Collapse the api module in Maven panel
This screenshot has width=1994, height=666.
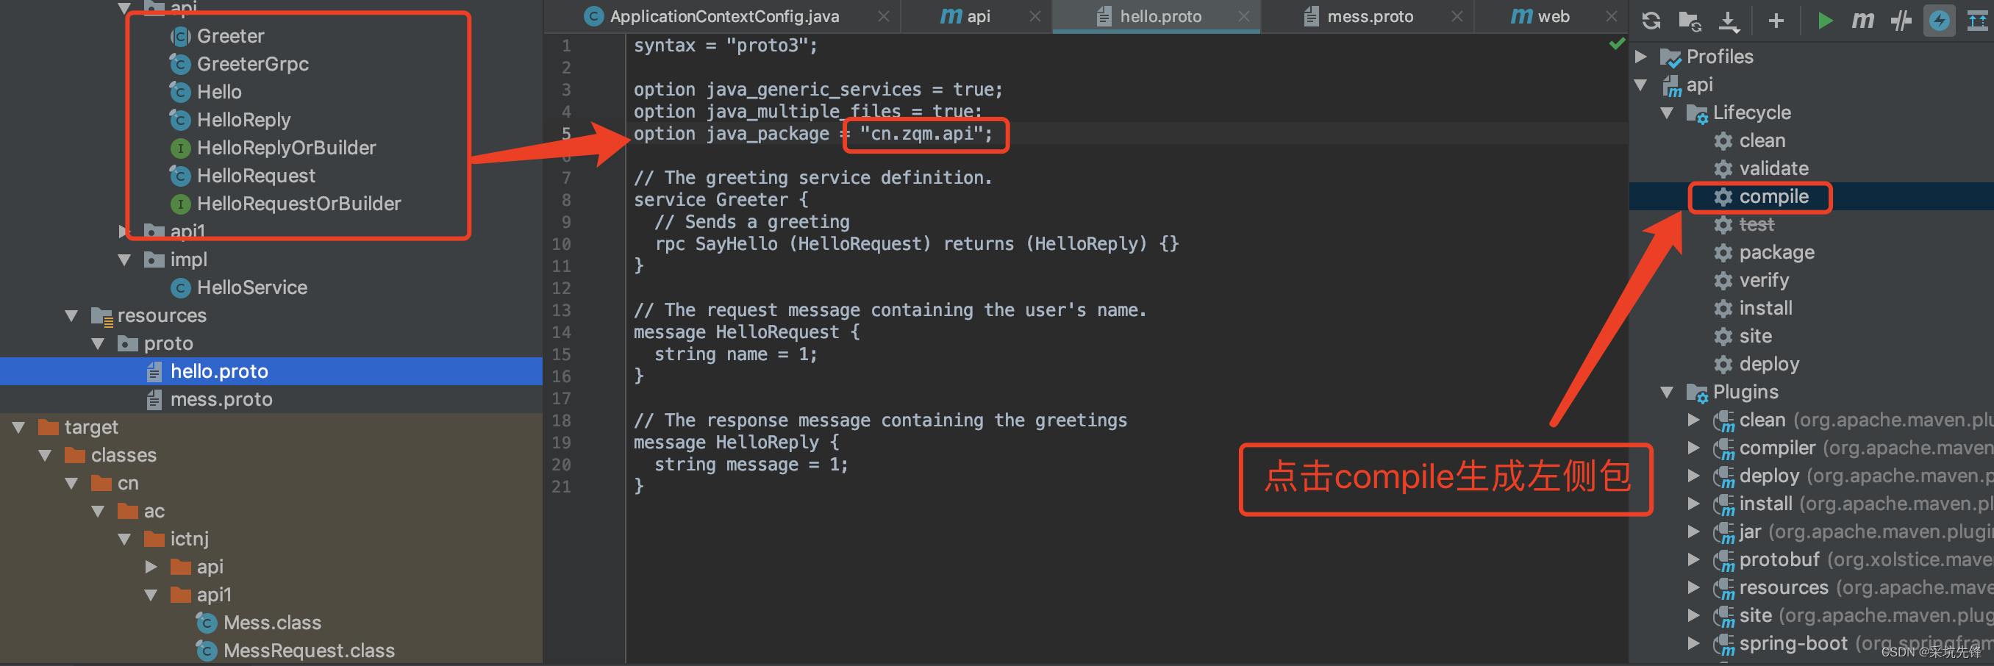click(x=1641, y=85)
